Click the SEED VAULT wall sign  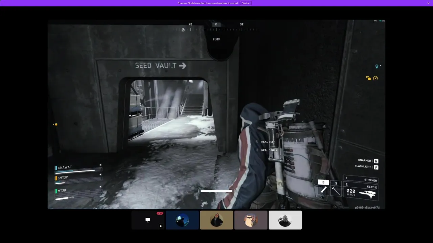[161, 65]
